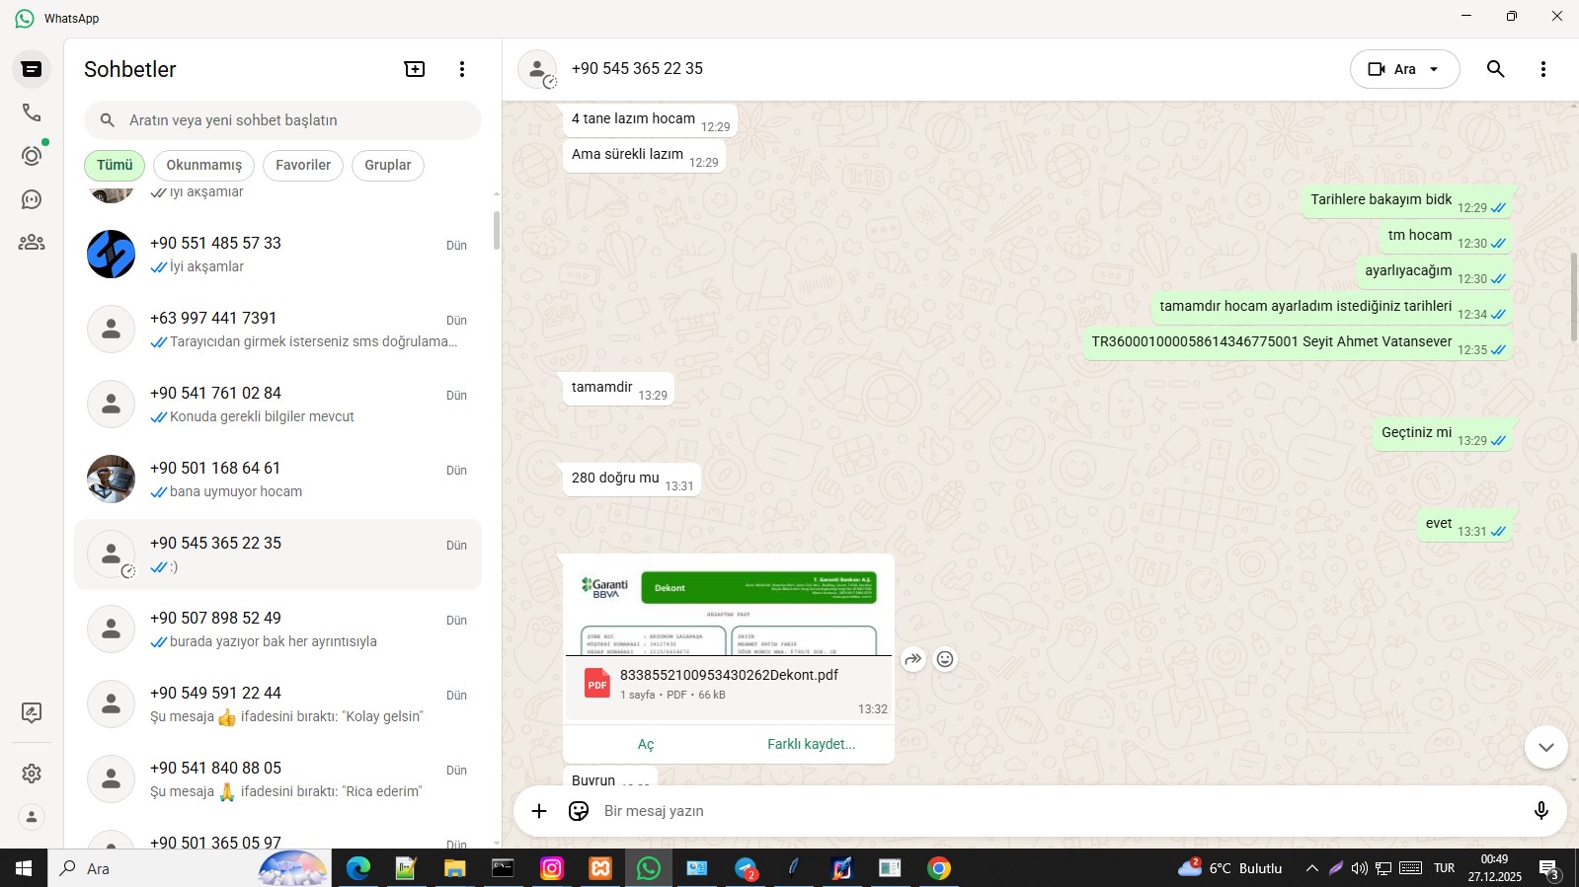The width and height of the screenshot is (1579, 887).
Task: Open the Sohbetler three-dot menu
Action: [x=462, y=69]
